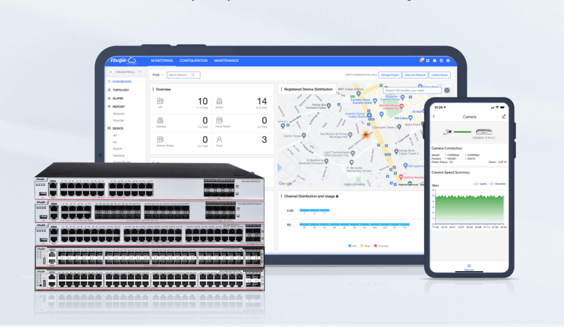
Task: Click the user avatar icon
Action: tap(111, 72)
